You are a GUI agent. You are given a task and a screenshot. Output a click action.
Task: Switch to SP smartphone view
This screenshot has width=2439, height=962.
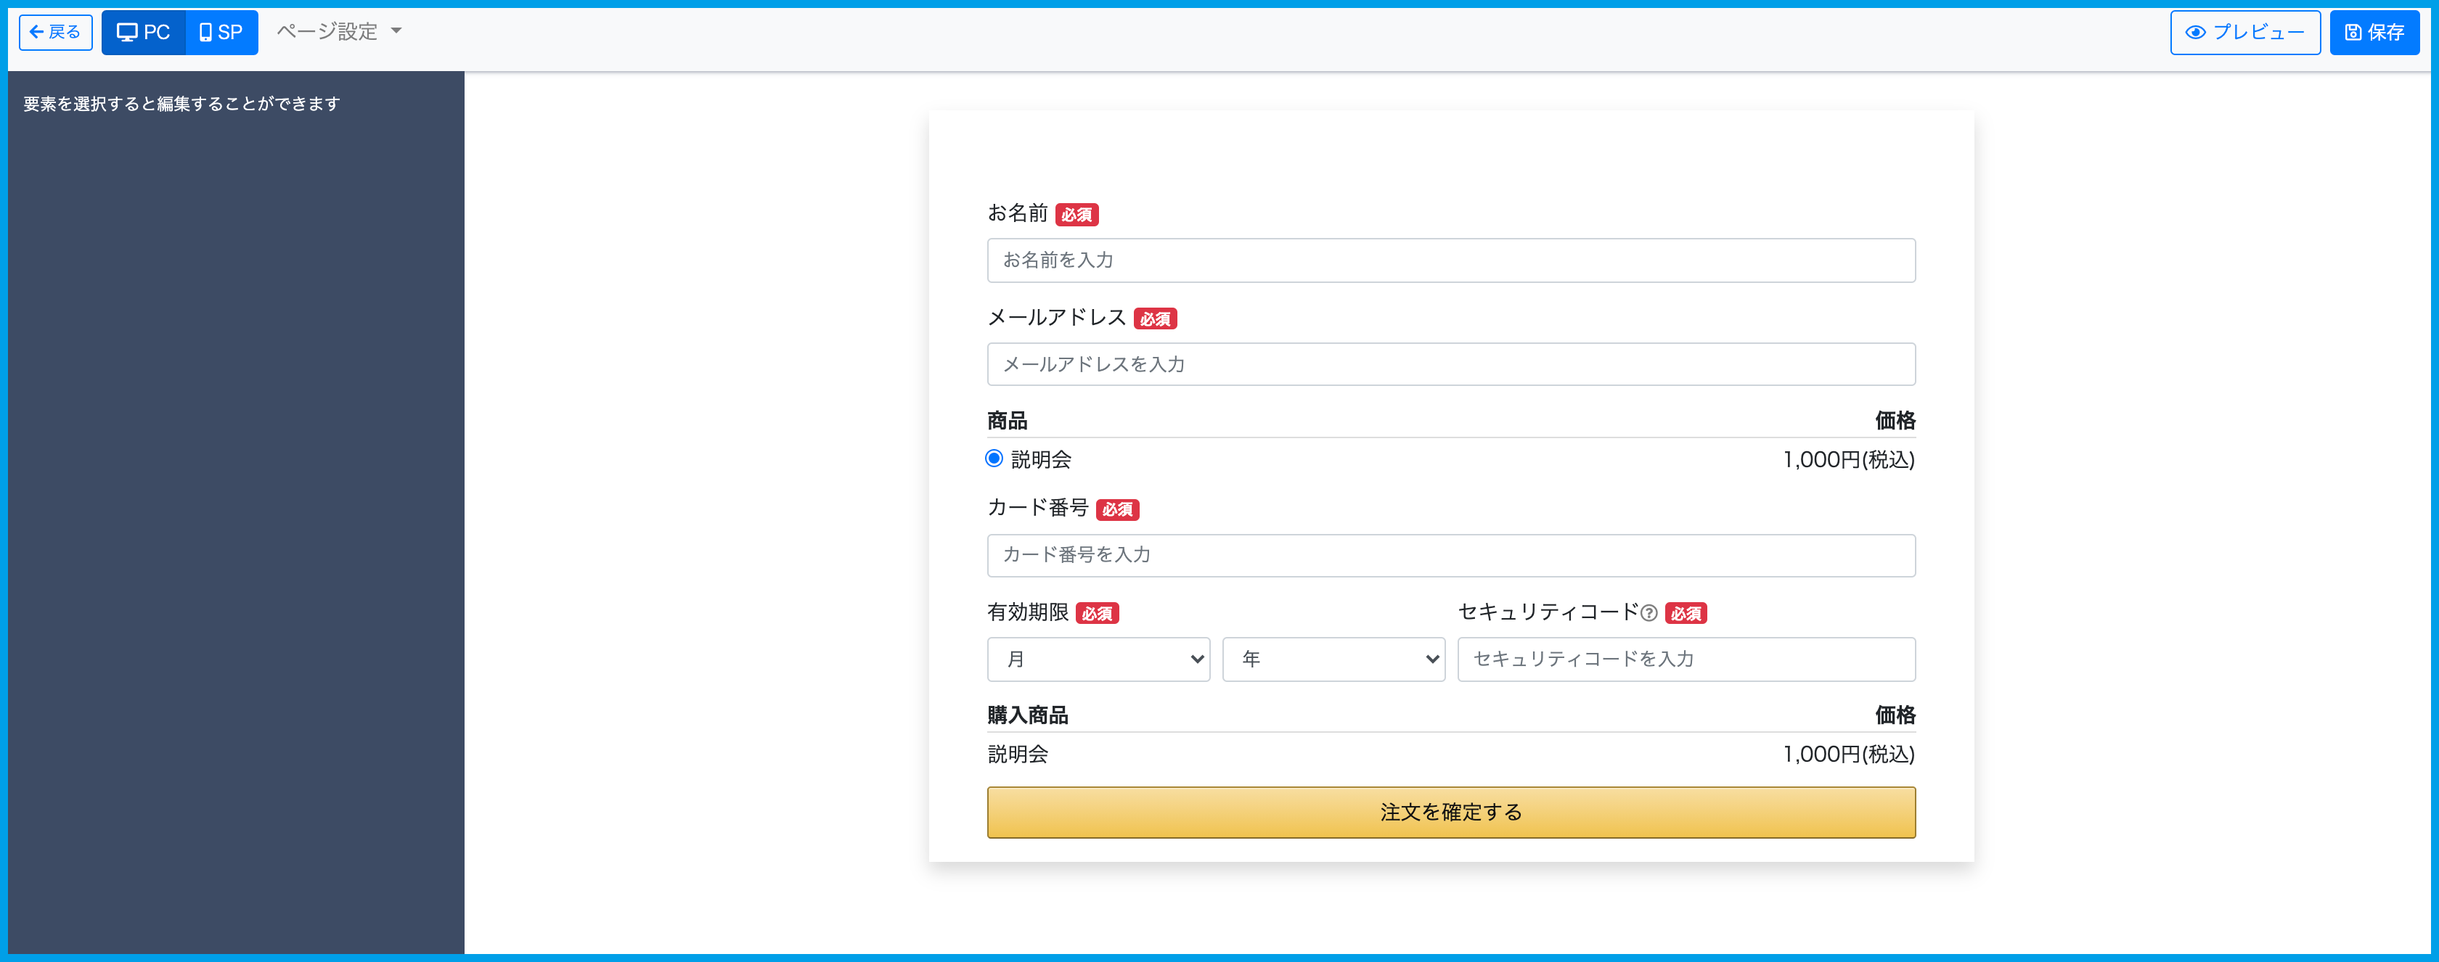point(221,32)
